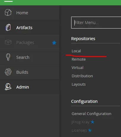The width and height of the screenshot is (121, 137).
Task: Focus the Filter Menu text field
Action: tap(96, 23)
